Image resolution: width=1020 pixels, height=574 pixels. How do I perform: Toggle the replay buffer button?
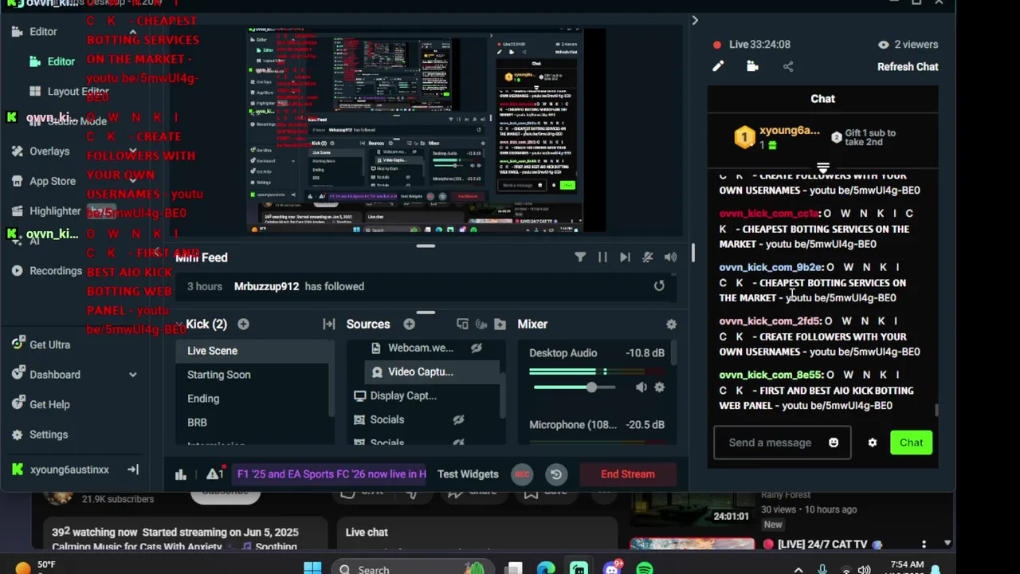click(x=556, y=474)
